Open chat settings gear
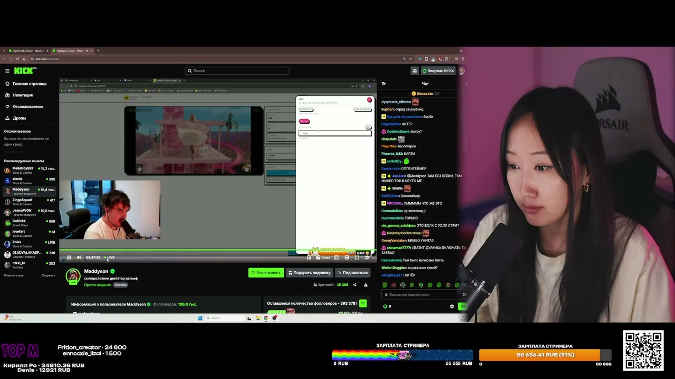The image size is (675, 379). tap(452, 306)
